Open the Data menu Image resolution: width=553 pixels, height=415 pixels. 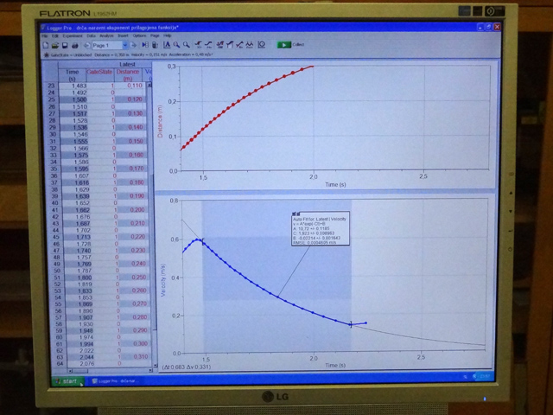click(x=91, y=35)
